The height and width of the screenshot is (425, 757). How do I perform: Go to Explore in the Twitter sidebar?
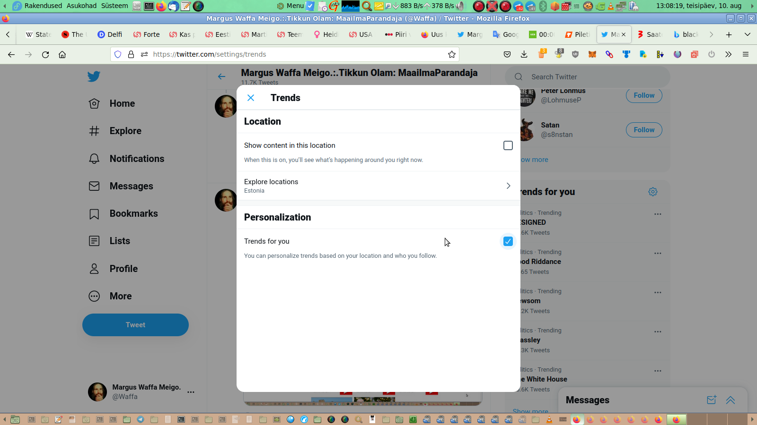115,131
